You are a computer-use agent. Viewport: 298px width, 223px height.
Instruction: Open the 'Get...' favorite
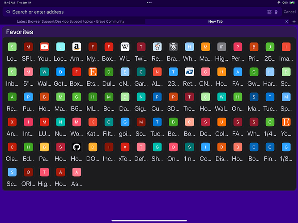[x=60, y=72]
